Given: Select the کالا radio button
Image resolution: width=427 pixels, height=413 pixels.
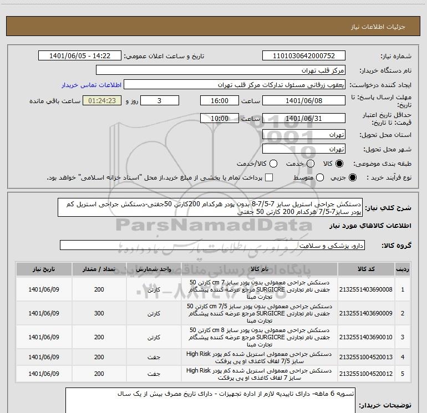Looking at the screenshot, I should pos(339,164).
